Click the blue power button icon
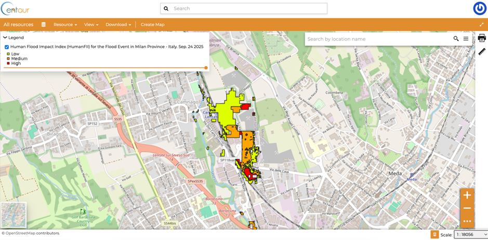The image size is (488, 240). [x=479, y=8]
